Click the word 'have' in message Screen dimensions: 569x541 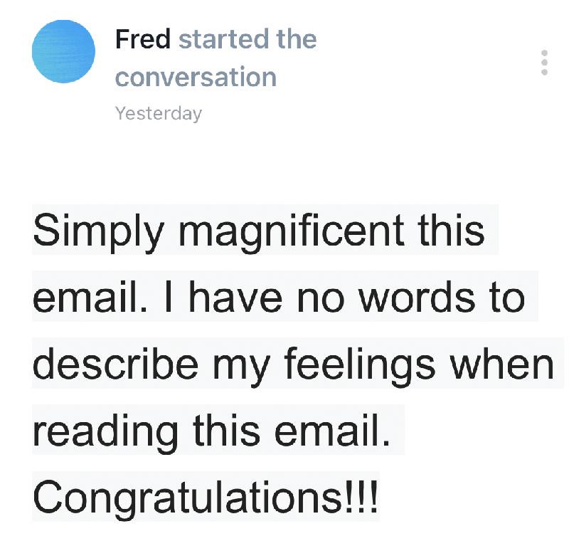point(235,298)
